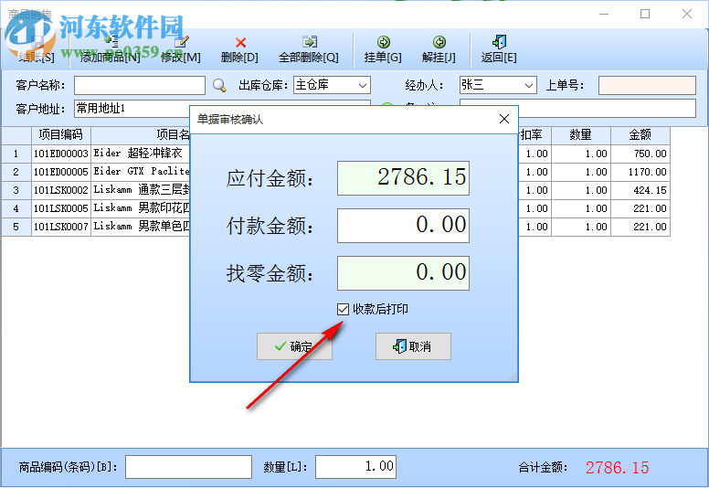709x488 pixels.
Task: Click the 挂单[G] toolbar icon
Action: point(384,42)
